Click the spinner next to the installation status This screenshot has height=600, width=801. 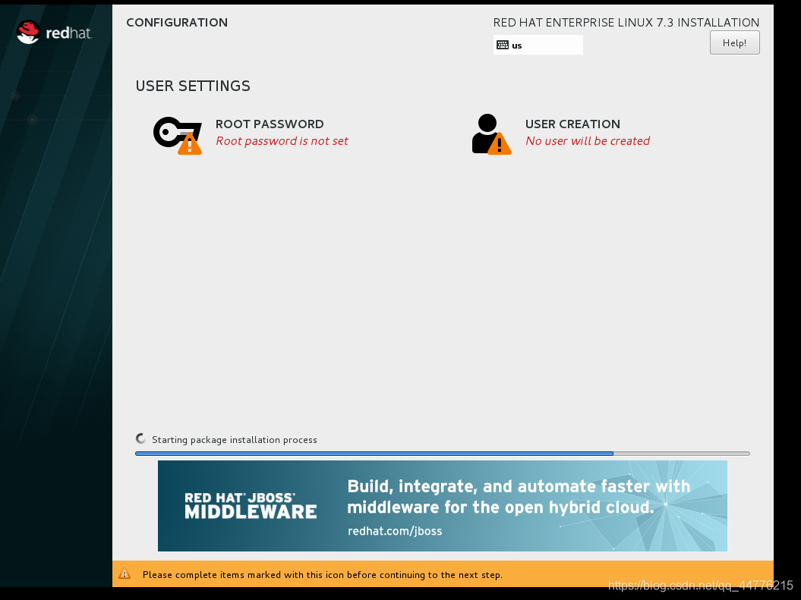coord(141,438)
